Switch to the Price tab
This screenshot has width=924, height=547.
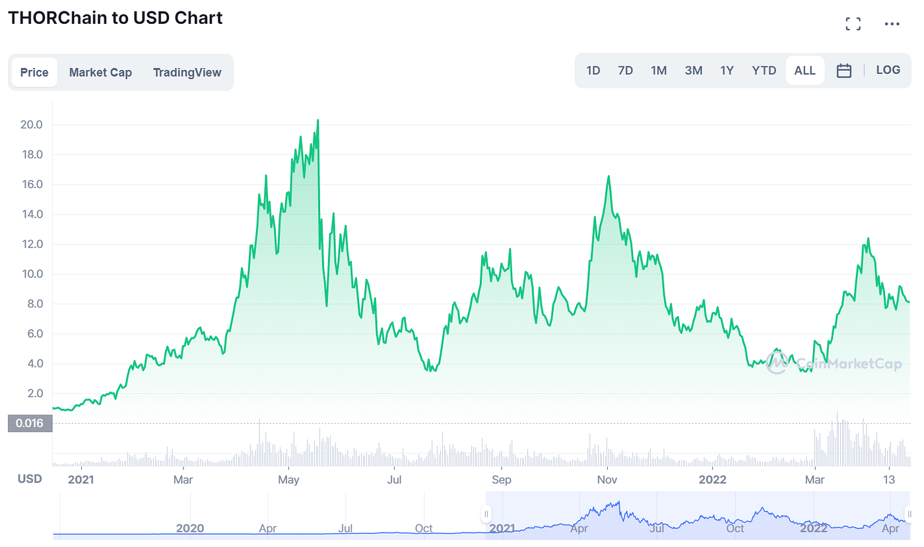coord(34,73)
